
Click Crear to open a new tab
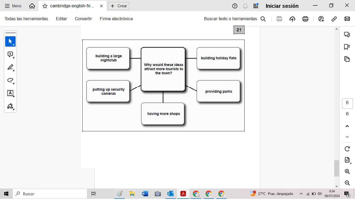pyautogui.click(x=119, y=6)
